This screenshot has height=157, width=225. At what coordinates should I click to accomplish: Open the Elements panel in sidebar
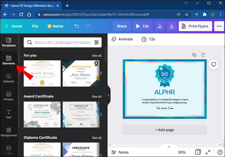pos(9,60)
